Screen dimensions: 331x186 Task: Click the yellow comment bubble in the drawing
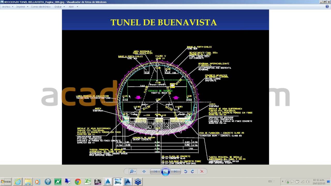coord(172,86)
